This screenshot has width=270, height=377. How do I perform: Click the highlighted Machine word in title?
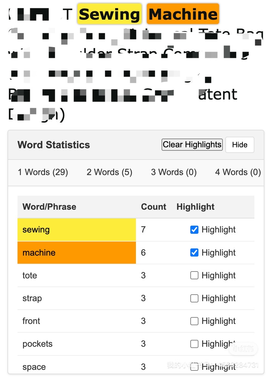click(x=183, y=14)
